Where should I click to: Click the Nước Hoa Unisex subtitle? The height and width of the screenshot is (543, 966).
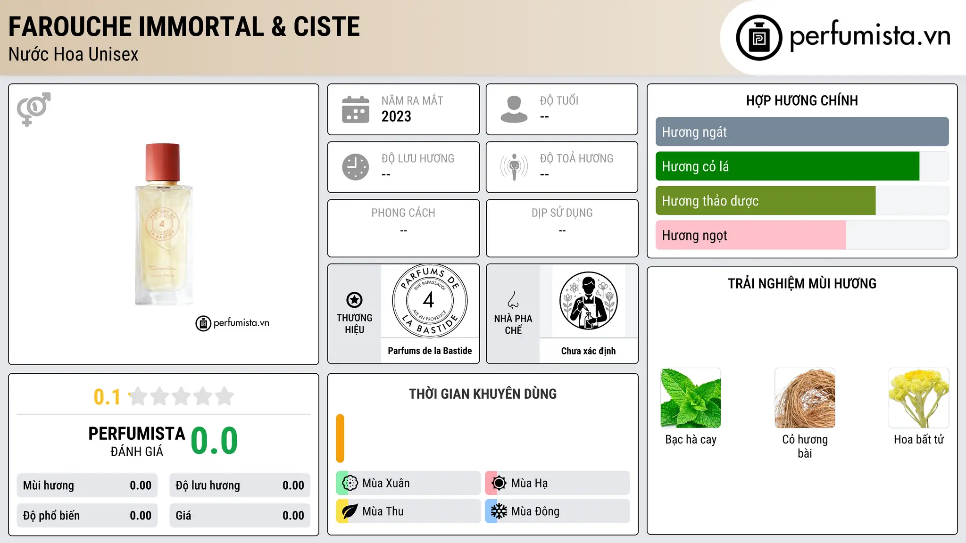click(x=74, y=55)
